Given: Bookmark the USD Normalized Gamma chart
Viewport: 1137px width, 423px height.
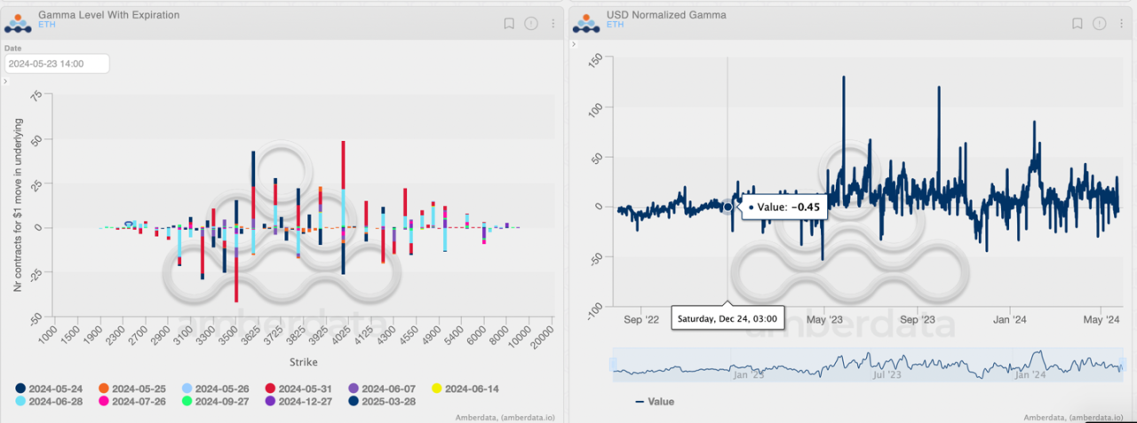Looking at the screenshot, I should (1077, 24).
